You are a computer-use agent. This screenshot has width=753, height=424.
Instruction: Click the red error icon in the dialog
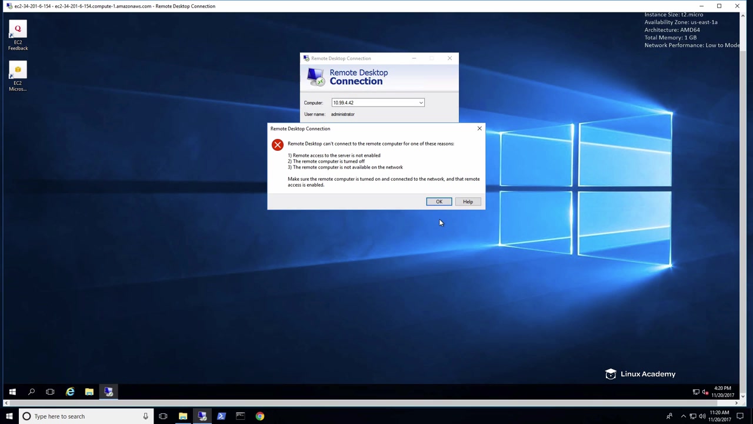coord(278,145)
